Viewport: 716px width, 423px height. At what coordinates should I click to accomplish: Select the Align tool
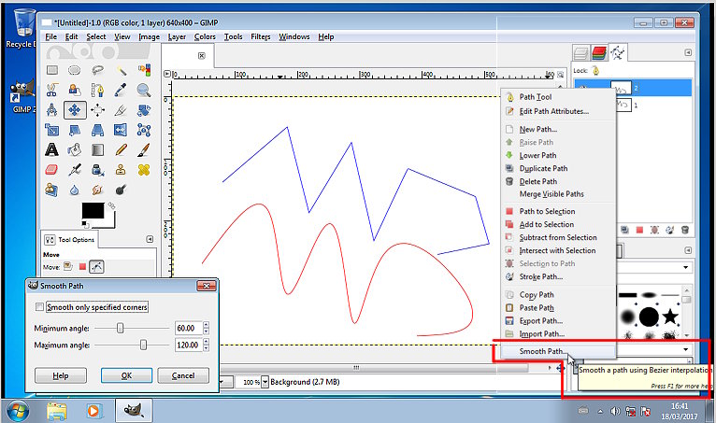pos(97,110)
